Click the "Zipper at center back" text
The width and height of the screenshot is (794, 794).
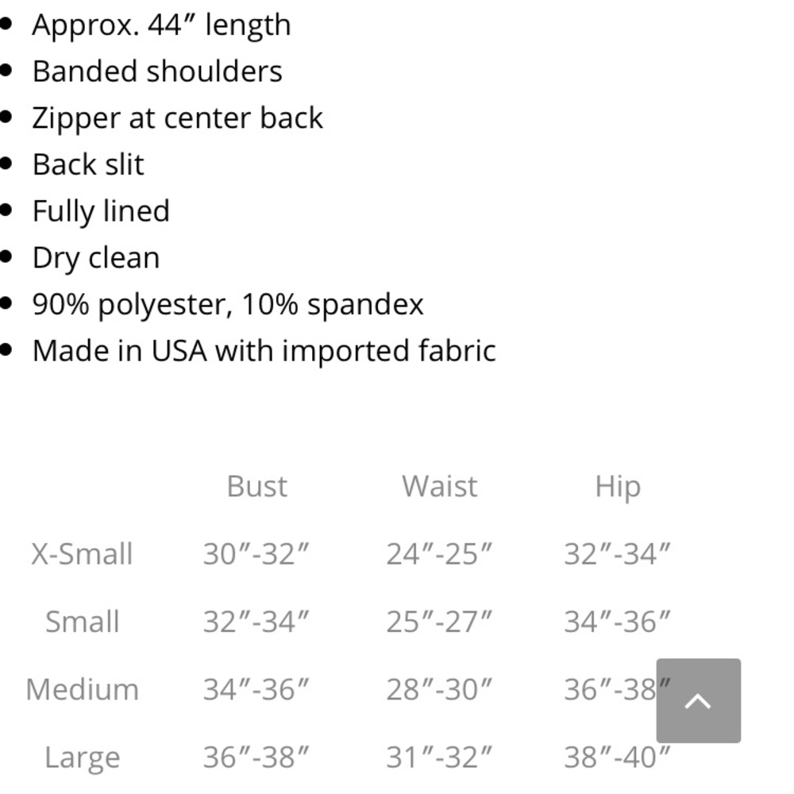click(177, 118)
